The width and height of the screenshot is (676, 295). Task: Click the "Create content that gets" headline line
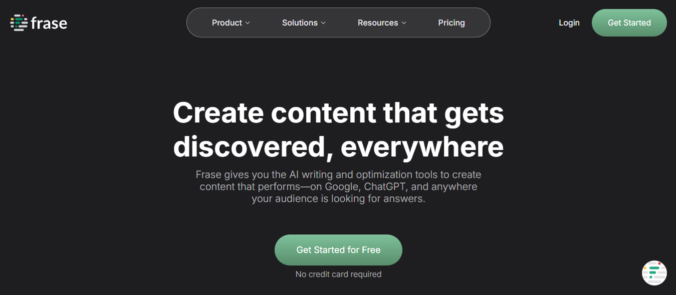pyautogui.click(x=338, y=112)
